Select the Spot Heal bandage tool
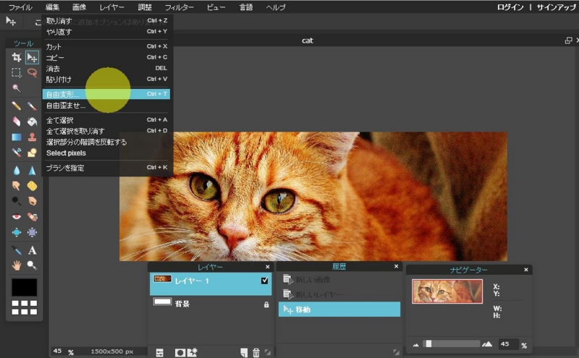 (32, 217)
